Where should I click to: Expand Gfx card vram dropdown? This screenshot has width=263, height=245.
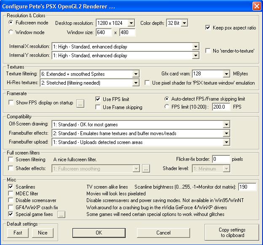226,74
